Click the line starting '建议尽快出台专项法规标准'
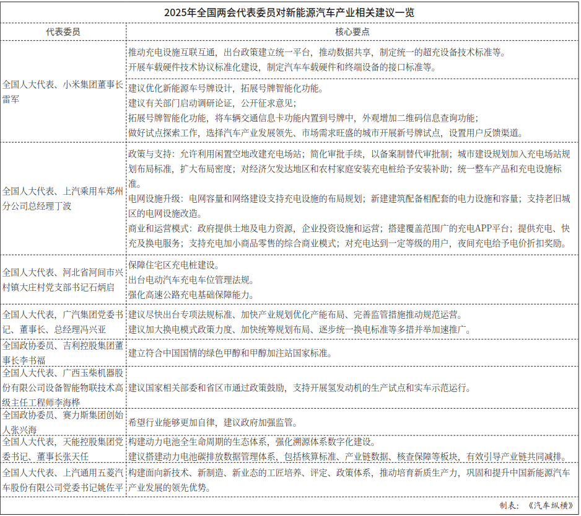 pyautogui.click(x=295, y=314)
